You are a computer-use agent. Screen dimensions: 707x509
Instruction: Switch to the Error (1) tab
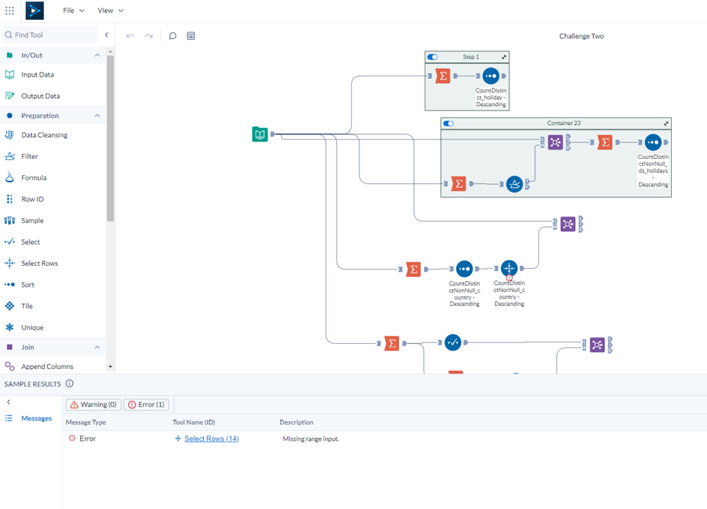coord(146,405)
